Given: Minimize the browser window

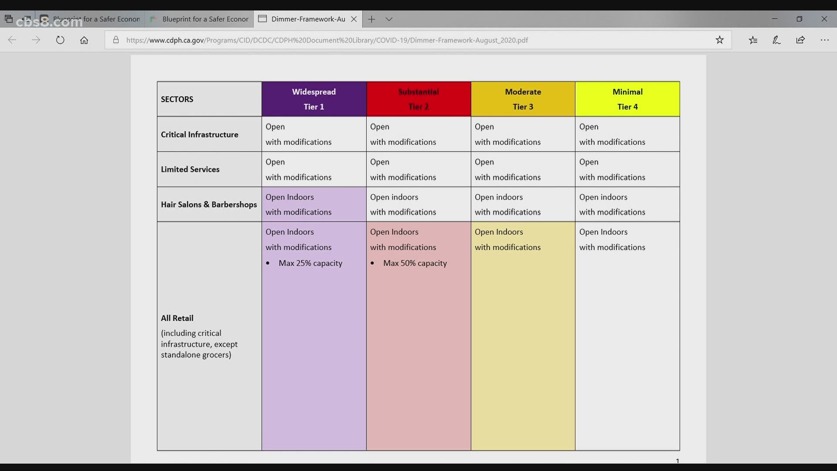Looking at the screenshot, I should [x=775, y=19].
